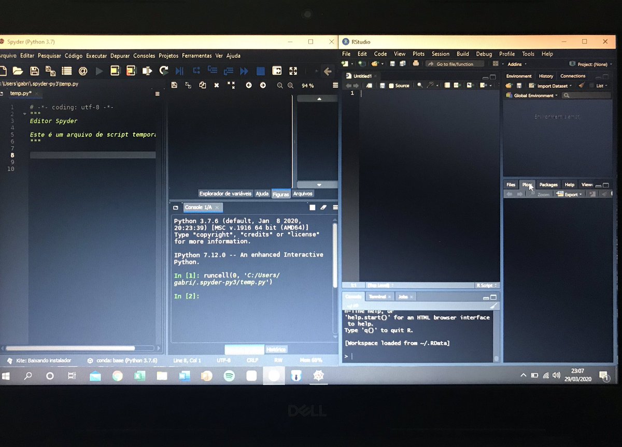Re-run last script icon in Spyder
The height and width of the screenshot is (447, 622).
(164, 71)
